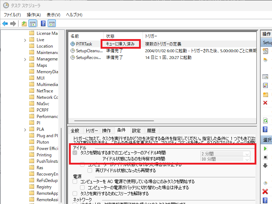The image size is (272, 204).
Task: Open properties via the small clock icon
Action: click(x=265, y=183)
